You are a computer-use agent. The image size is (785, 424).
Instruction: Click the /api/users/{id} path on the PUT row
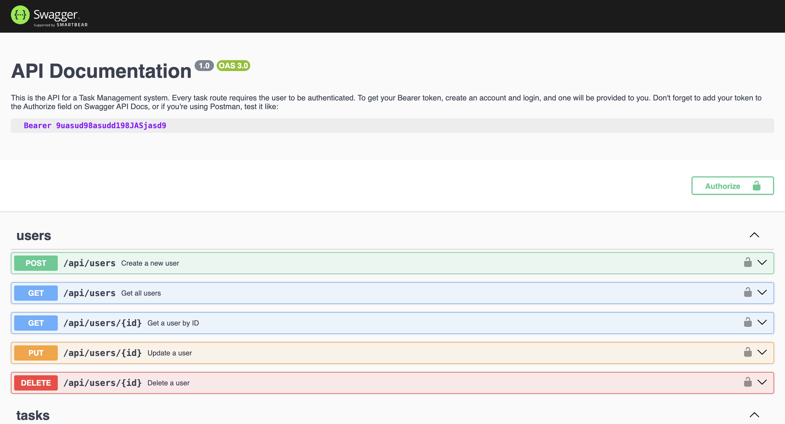point(102,353)
